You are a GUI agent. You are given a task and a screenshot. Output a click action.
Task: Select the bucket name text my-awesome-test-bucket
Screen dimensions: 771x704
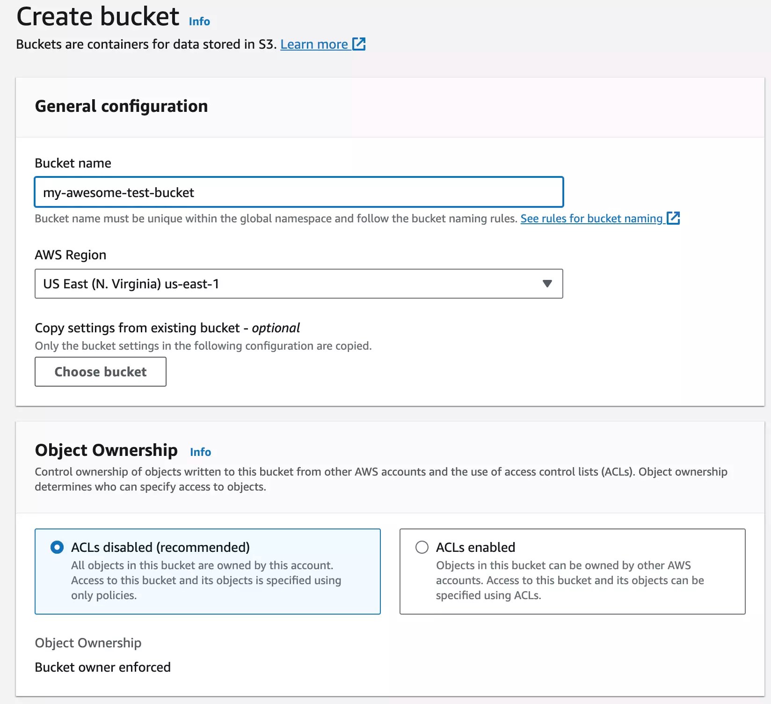pos(119,192)
